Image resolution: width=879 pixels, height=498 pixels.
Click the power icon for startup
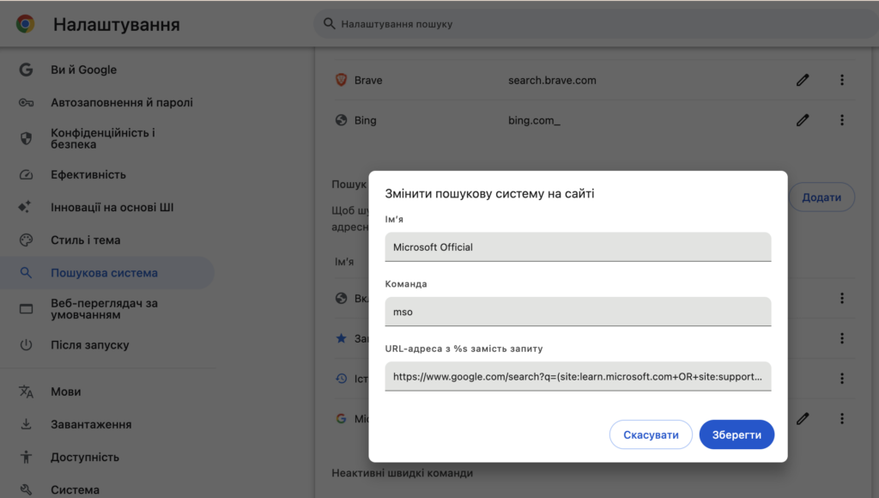(26, 345)
